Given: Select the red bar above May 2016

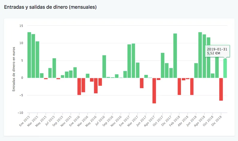Looking at the screenshot, I should point(96,85).
